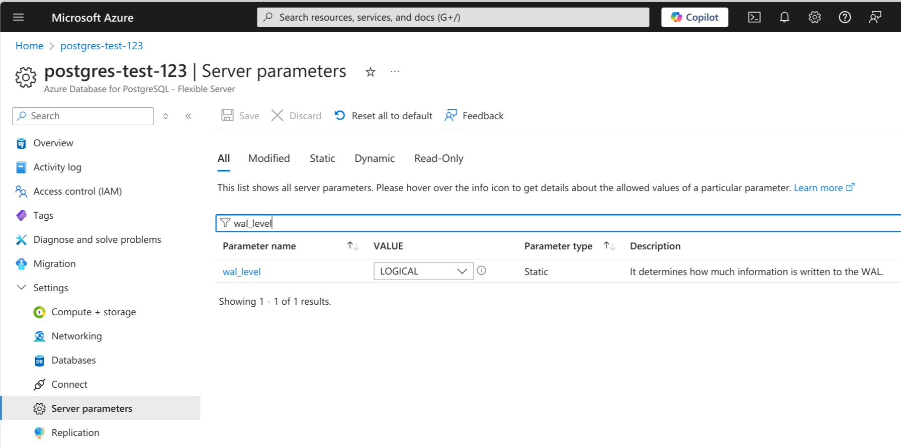Click the Copilot button
901x448 pixels.
[x=694, y=17]
